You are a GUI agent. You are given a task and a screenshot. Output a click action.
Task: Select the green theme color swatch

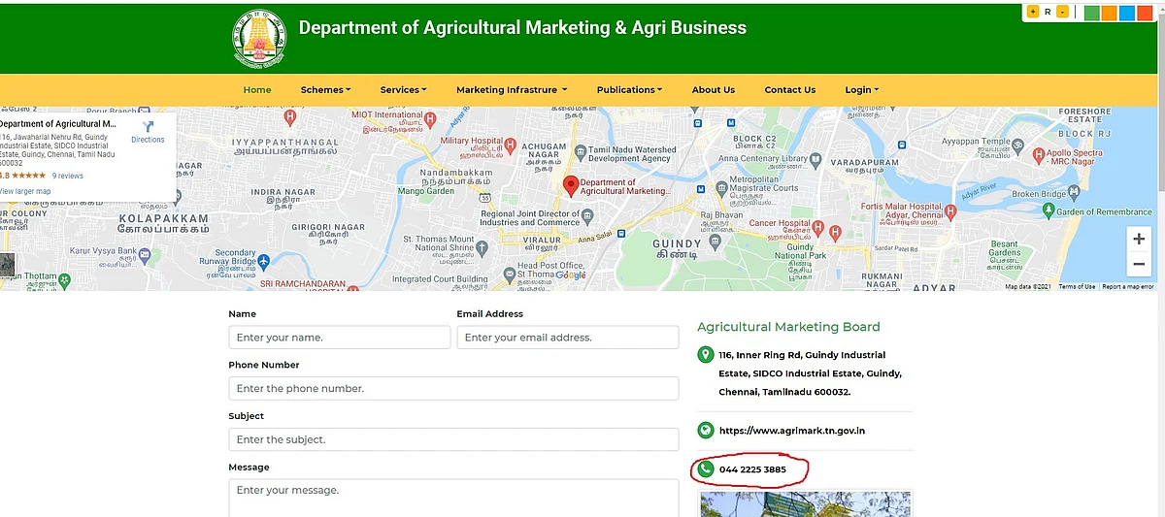tap(1092, 13)
